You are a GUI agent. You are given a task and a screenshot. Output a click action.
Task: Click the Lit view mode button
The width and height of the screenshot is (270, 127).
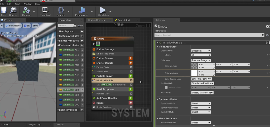pyautogui.click(x=26, y=26)
